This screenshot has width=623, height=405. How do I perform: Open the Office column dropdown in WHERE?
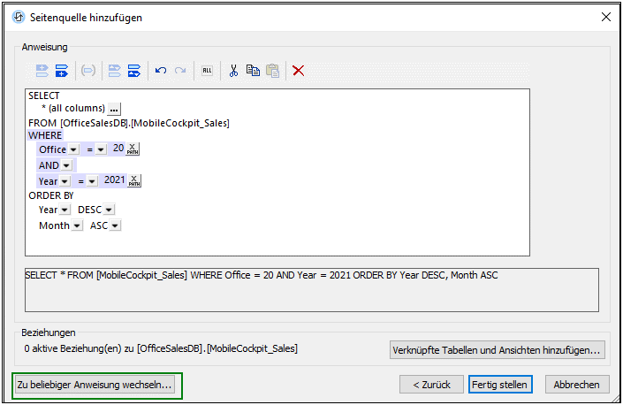[x=73, y=149]
